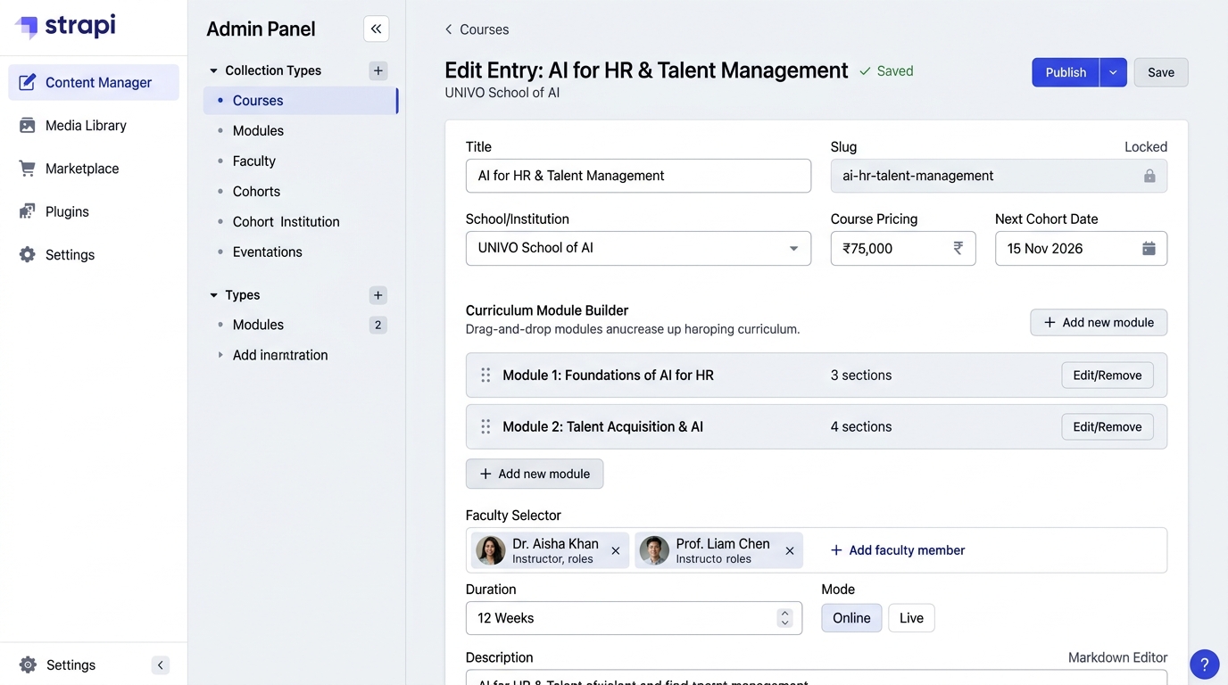The image size is (1228, 685).
Task: Click the Plugins puzzle icon
Action: 28,211
